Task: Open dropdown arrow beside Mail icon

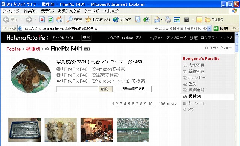Action: coord(162,19)
